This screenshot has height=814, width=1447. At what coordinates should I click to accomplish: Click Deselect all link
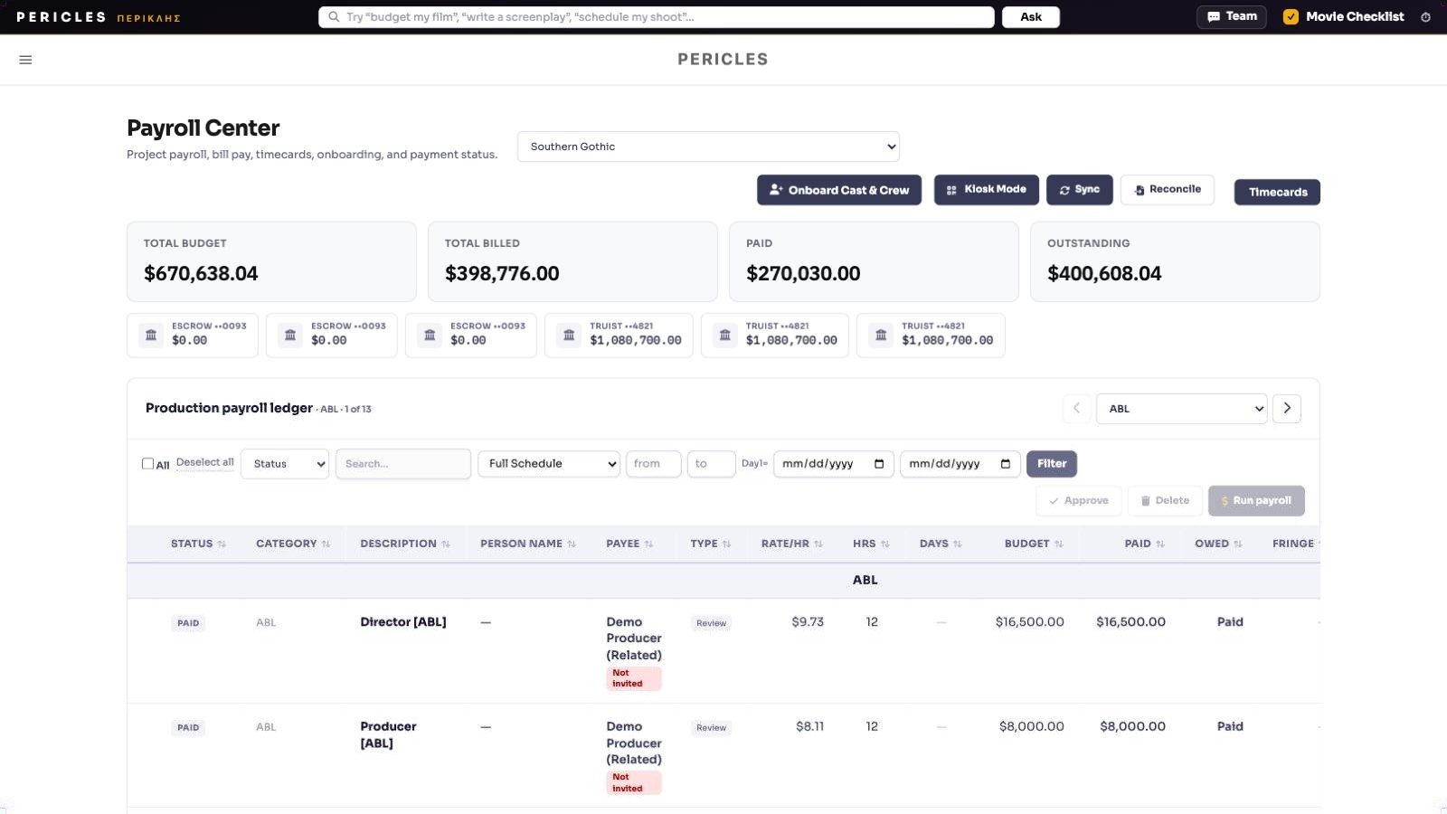(205, 462)
